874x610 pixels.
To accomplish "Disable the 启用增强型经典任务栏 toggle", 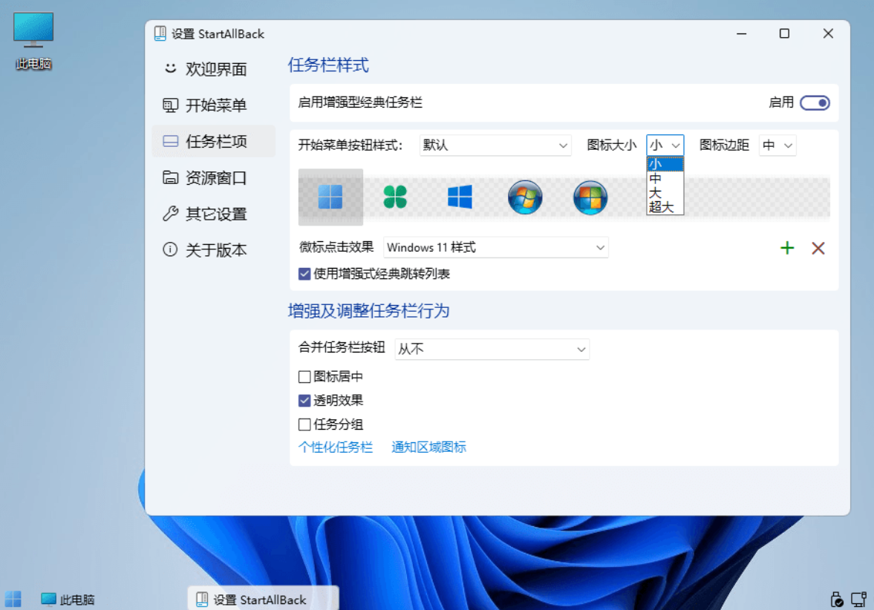I will pyautogui.click(x=814, y=103).
